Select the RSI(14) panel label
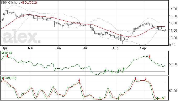Screen dimensions: 181x101 [6, 53]
